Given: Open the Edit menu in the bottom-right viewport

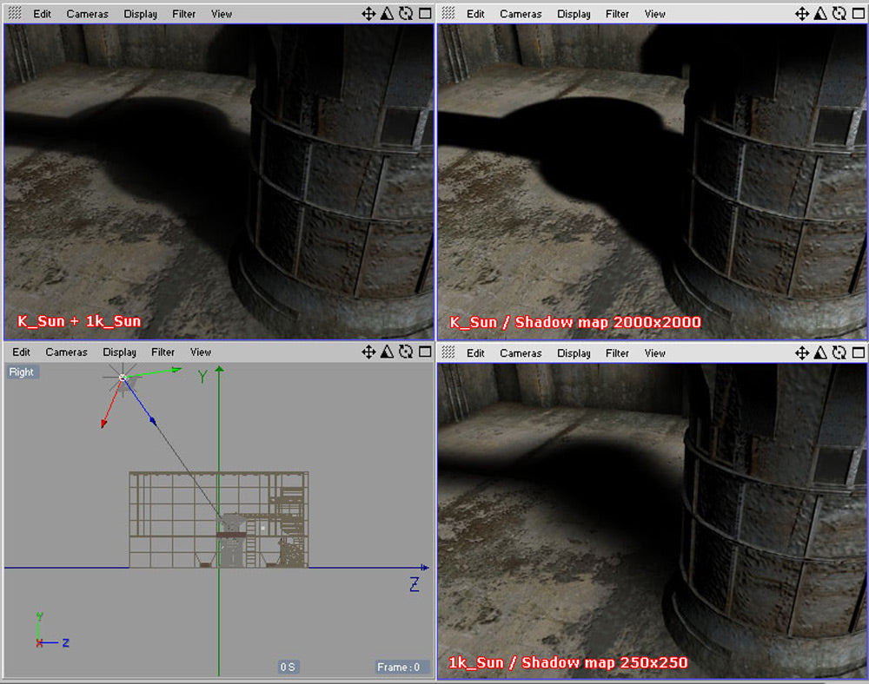Looking at the screenshot, I should pos(475,353).
